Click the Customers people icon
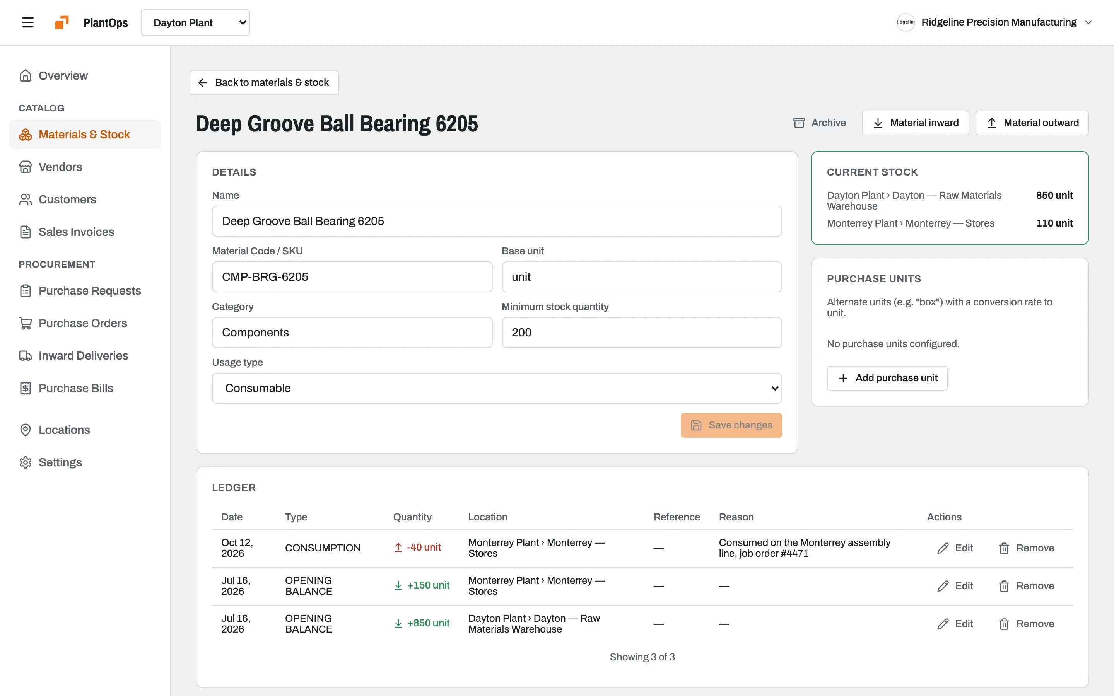 pyautogui.click(x=25, y=199)
